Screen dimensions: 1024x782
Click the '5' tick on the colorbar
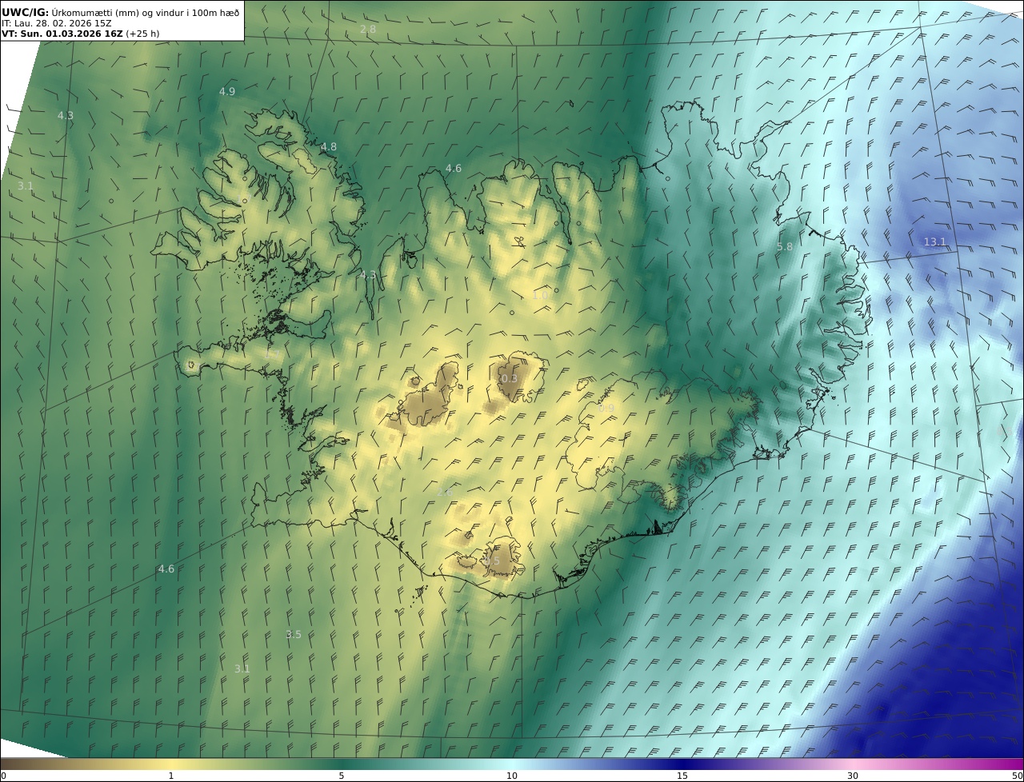(x=342, y=776)
